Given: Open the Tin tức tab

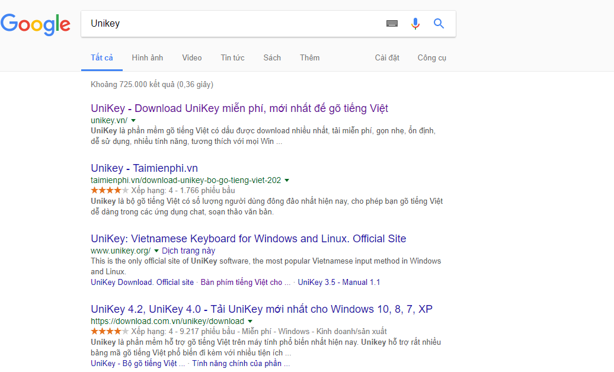Looking at the screenshot, I should (x=232, y=58).
